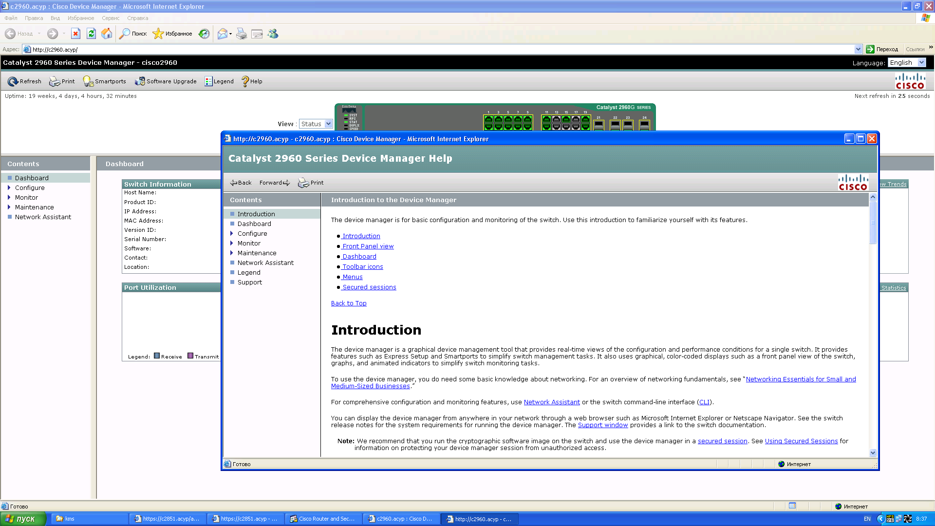Open the Избранное menu
Screen dimensions: 935x526
point(81,18)
